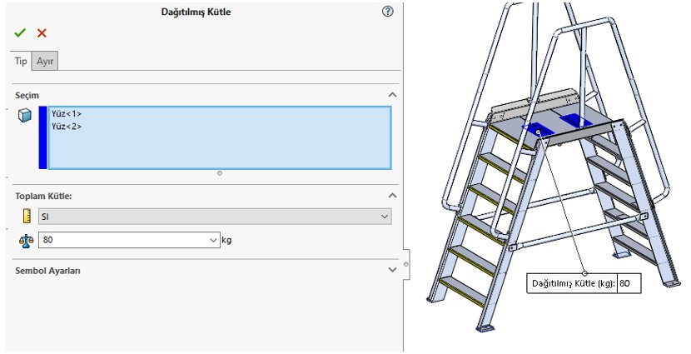
Task: Collapse the Toplam Kütle section
Action: click(x=392, y=195)
